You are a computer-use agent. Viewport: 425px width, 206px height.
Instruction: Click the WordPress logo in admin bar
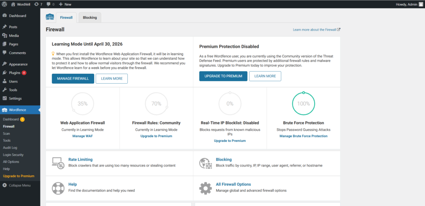(x=4, y=4)
